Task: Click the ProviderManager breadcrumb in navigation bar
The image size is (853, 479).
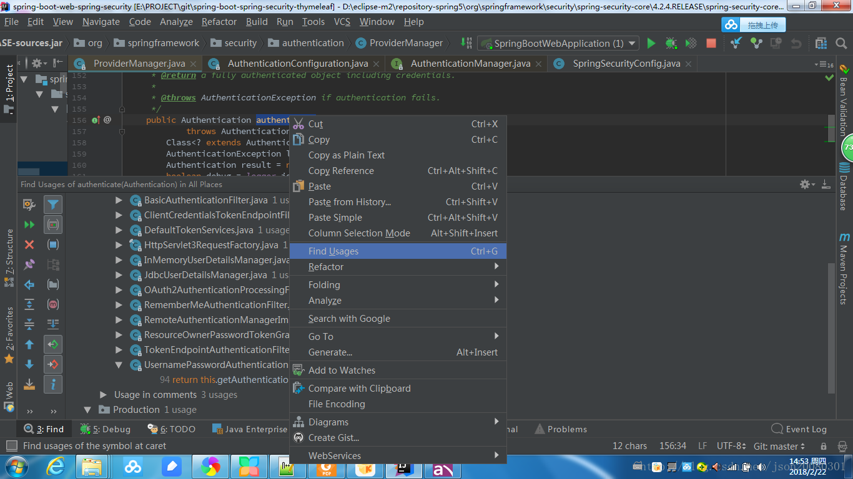Action: point(399,43)
